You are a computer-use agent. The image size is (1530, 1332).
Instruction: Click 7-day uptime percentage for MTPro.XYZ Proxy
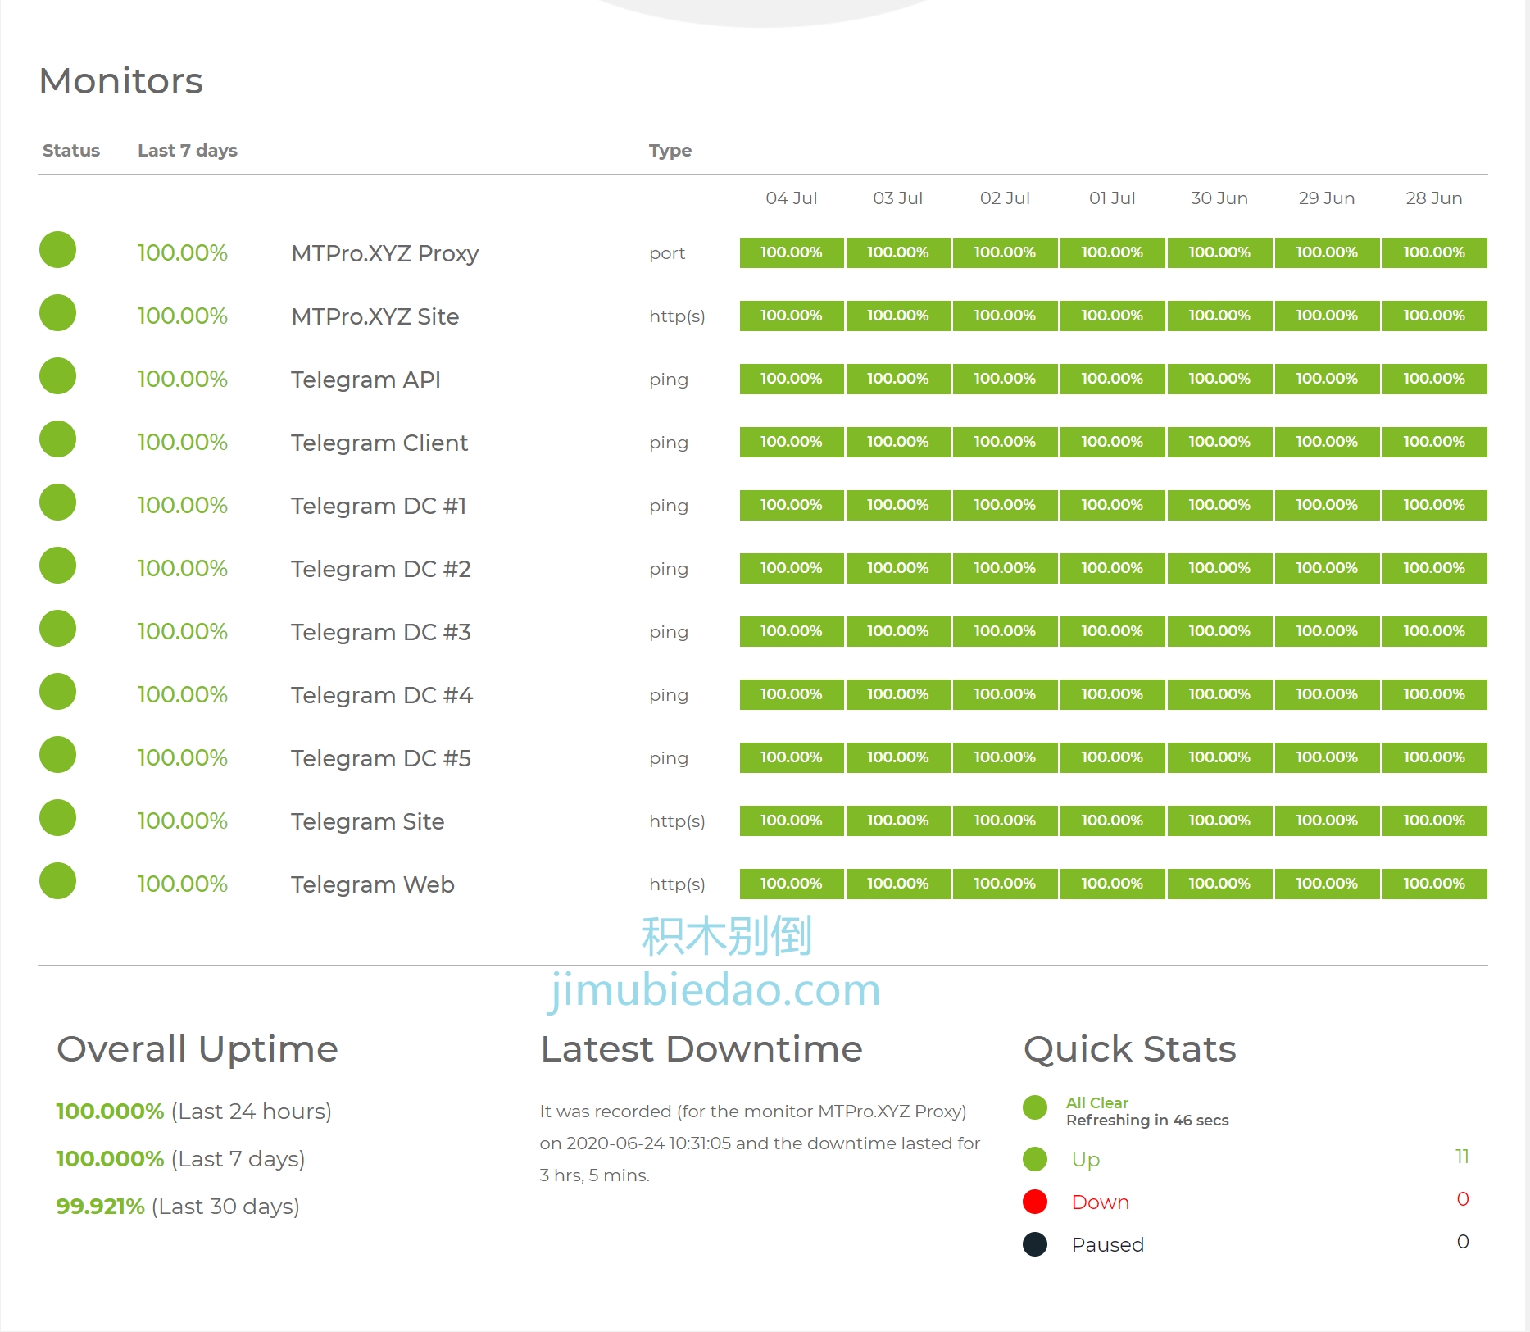(x=182, y=252)
